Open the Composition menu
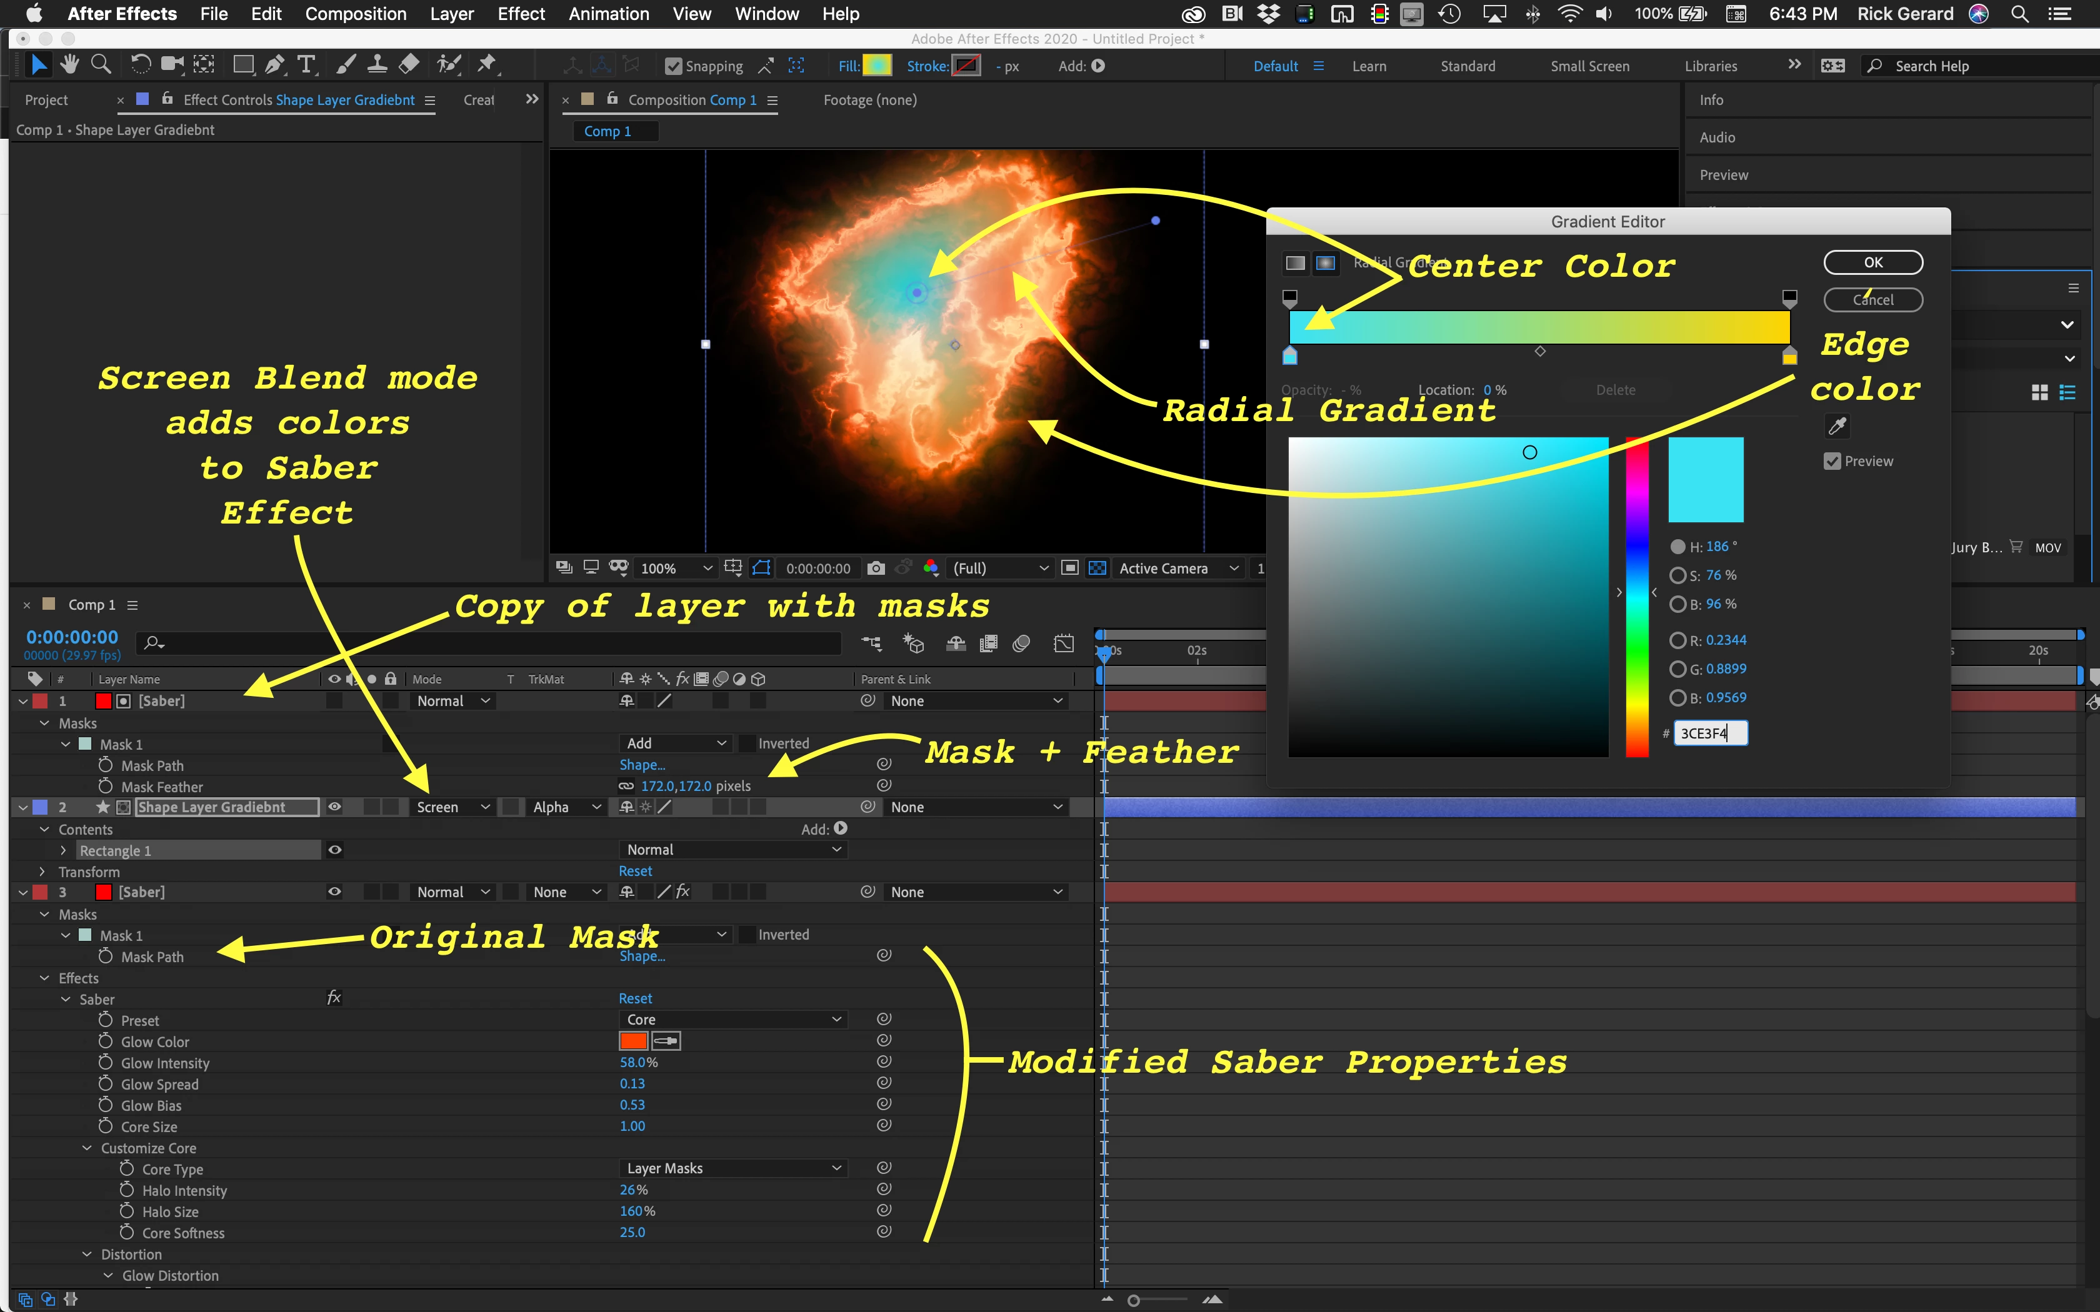2100x1312 pixels. [x=355, y=14]
